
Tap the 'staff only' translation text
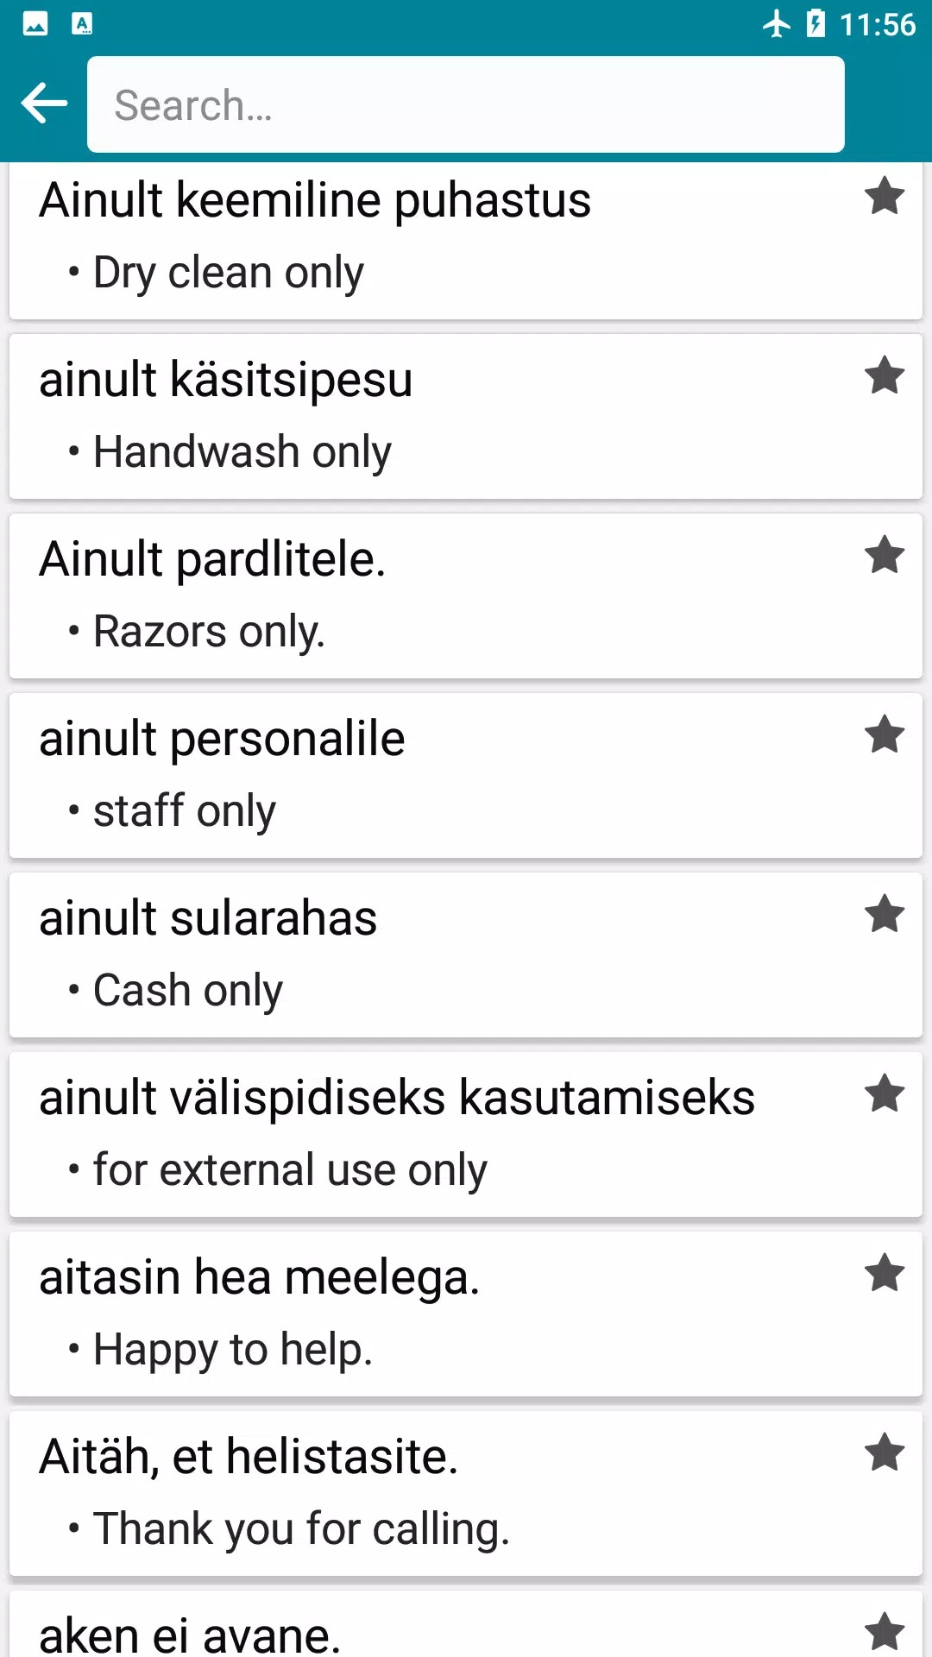click(x=185, y=811)
